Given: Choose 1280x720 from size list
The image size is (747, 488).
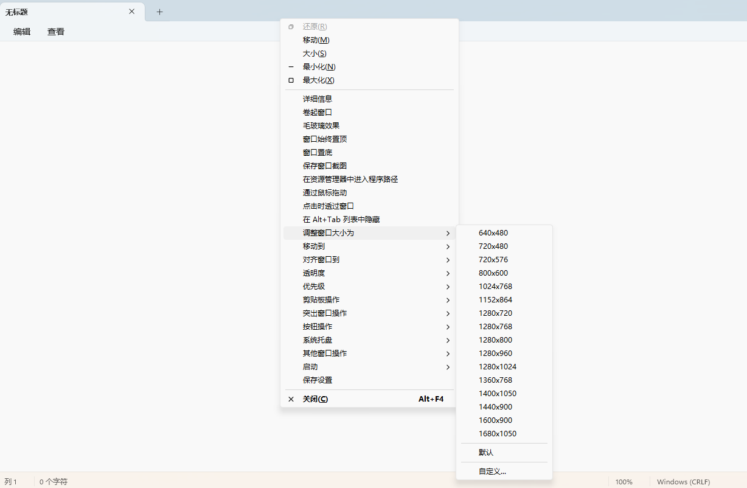Looking at the screenshot, I should (x=504, y=313).
